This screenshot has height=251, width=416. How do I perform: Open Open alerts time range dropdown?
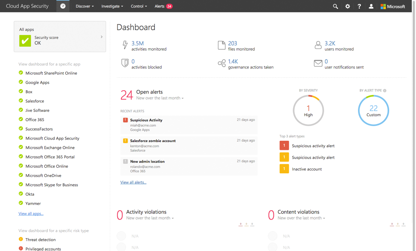(160, 98)
